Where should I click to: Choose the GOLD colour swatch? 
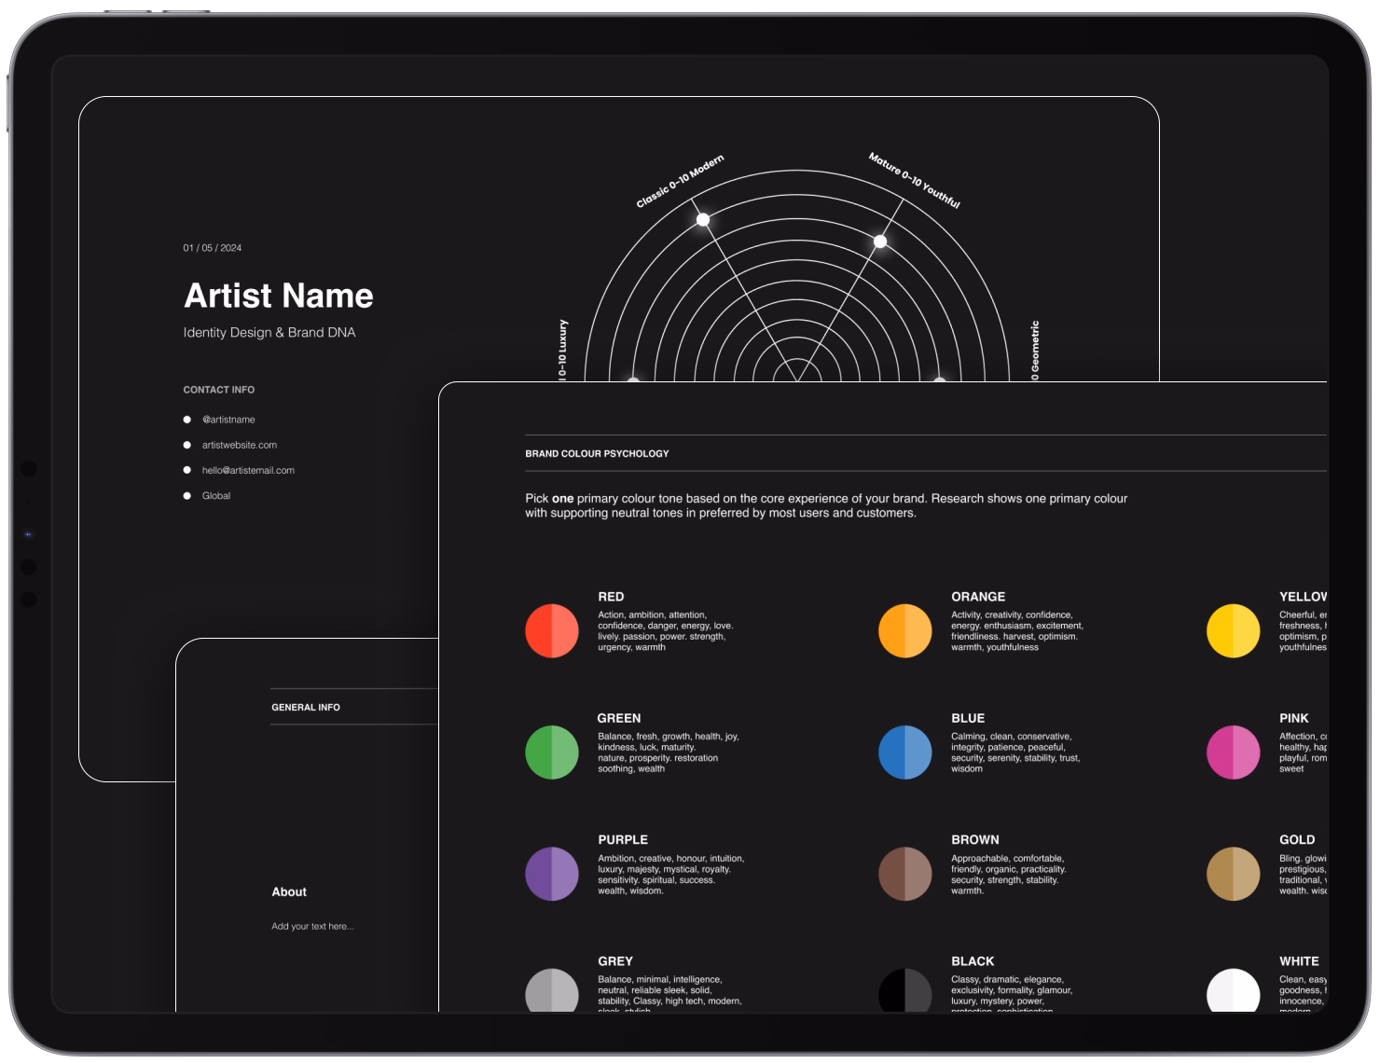[x=1234, y=874]
